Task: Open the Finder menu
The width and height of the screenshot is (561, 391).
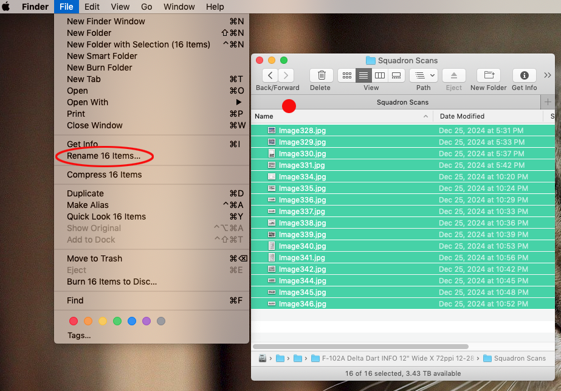Action: coord(35,7)
